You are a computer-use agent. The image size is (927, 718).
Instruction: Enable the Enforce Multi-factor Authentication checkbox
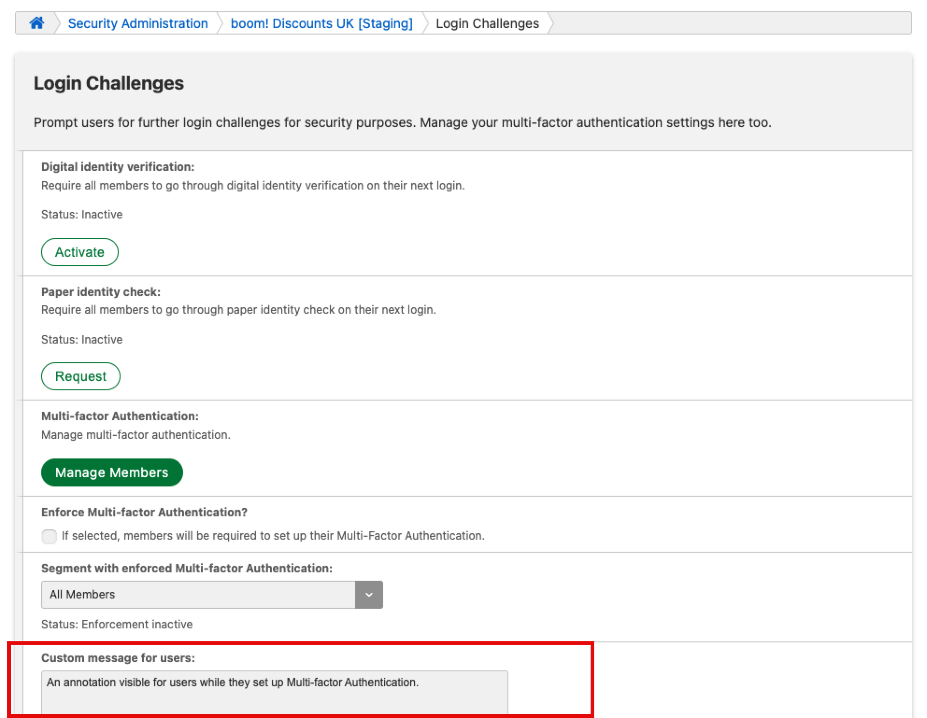(49, 536)
